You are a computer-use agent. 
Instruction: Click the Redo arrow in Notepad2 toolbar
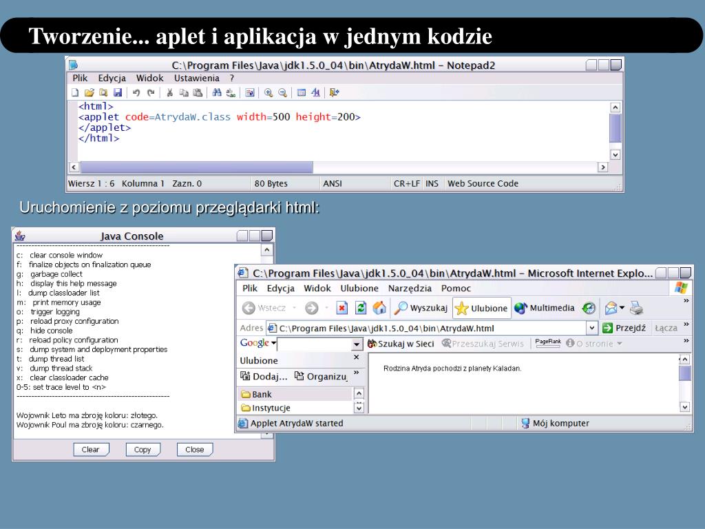point(151,93)
